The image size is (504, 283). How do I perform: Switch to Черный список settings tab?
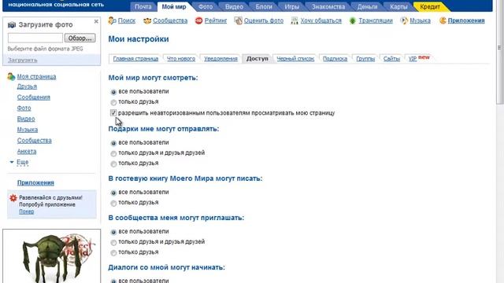pos(295,59)
